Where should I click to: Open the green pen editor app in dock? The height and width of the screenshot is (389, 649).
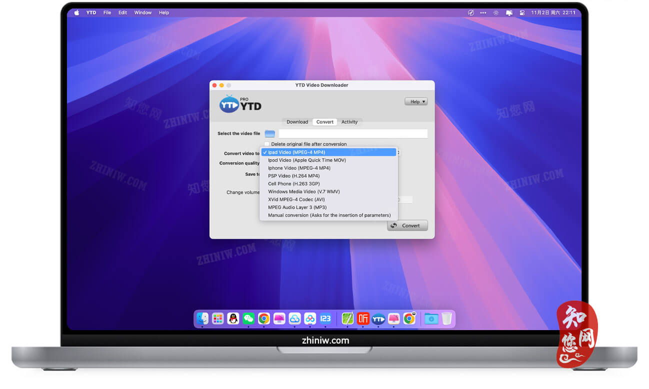tap(347, 319)
